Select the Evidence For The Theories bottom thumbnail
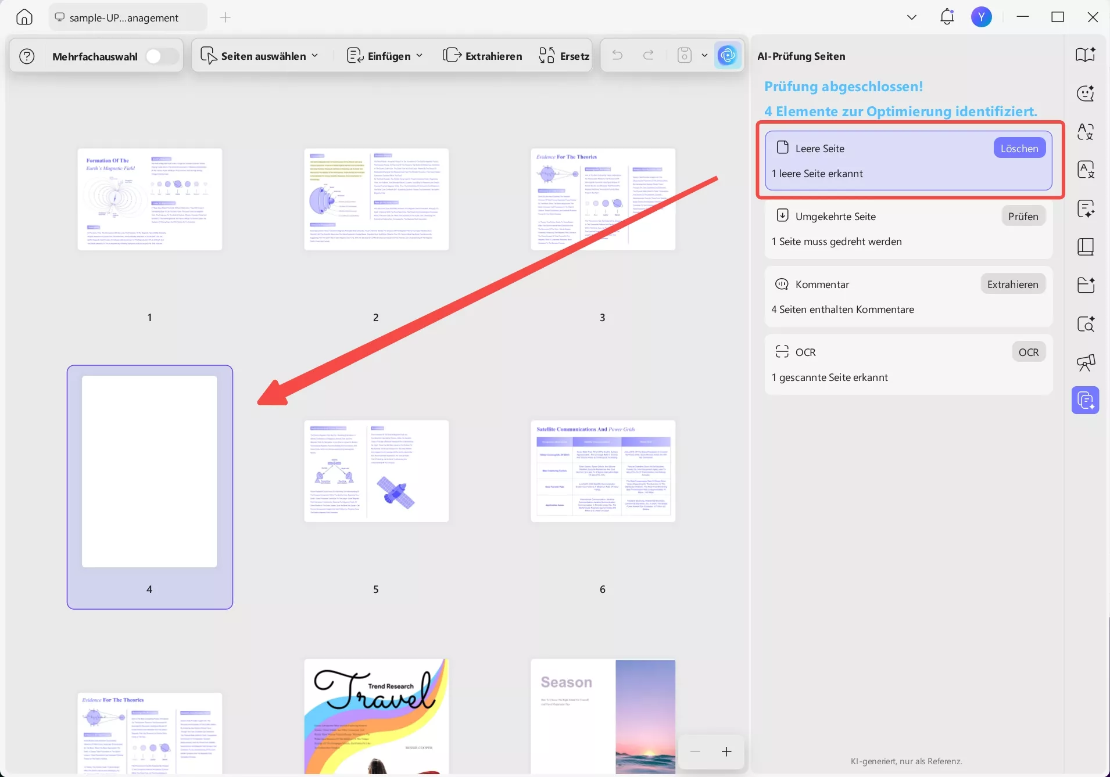 point(150,733)
